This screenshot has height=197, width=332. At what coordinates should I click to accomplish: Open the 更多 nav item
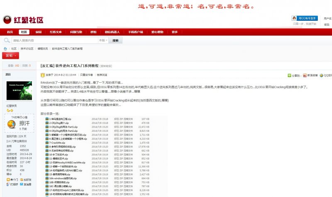(x=175, y=32)
